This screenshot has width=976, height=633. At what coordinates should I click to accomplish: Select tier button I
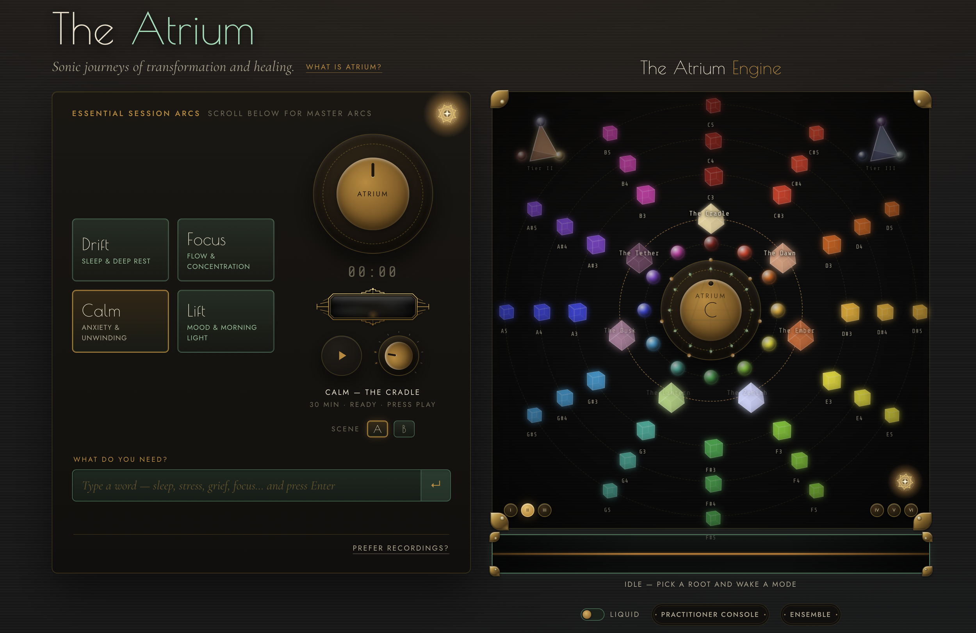[x=510, y=510]
